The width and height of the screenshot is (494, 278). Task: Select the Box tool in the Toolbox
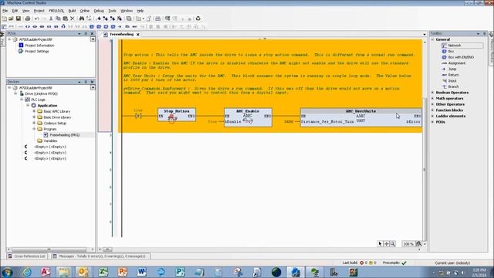[x=448, y=52]
